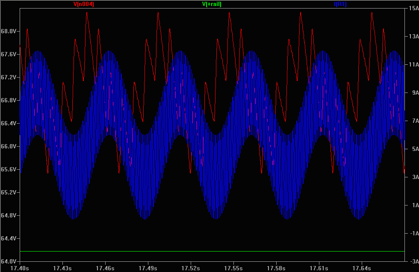
Task: Click the 64.4V left axis label
Action: point(9,238)
